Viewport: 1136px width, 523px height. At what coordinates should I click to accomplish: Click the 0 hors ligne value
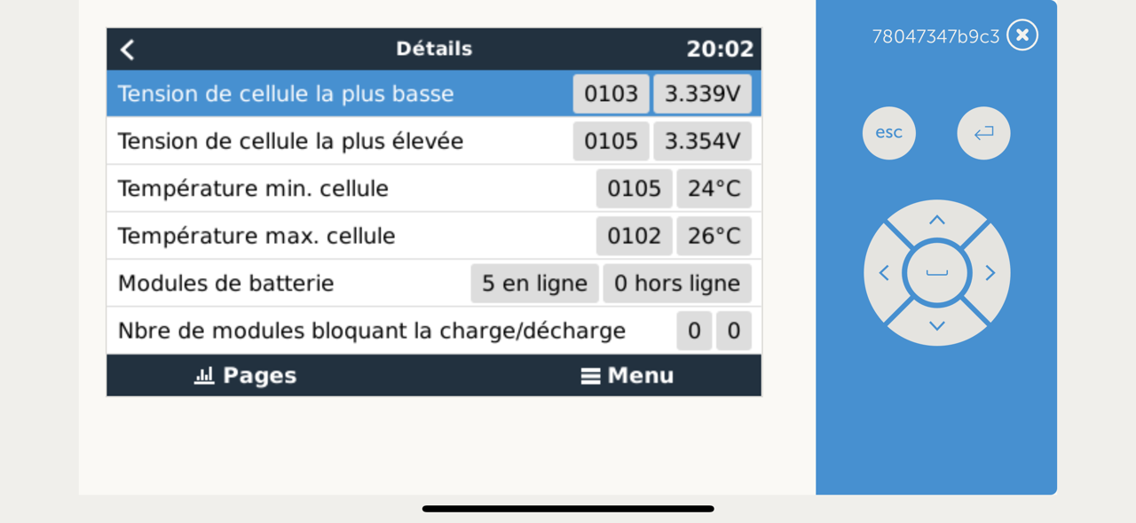tap(677, 284)
